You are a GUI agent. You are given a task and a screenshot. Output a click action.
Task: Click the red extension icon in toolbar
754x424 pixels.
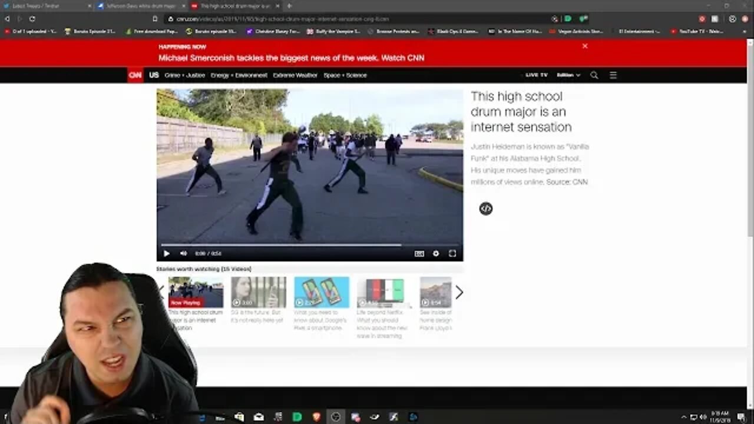coord(702,19)
